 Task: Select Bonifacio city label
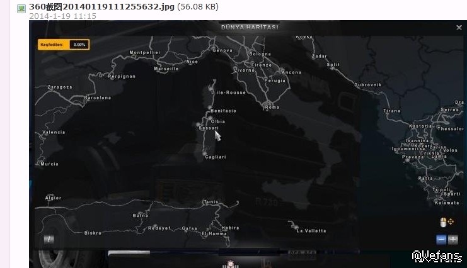[x=223, y=111]
